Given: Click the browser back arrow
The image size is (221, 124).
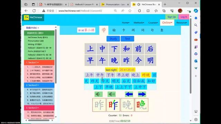Looking at the screenshot, I should pos(26,11).
